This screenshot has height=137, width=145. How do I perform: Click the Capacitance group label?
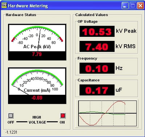88,80
